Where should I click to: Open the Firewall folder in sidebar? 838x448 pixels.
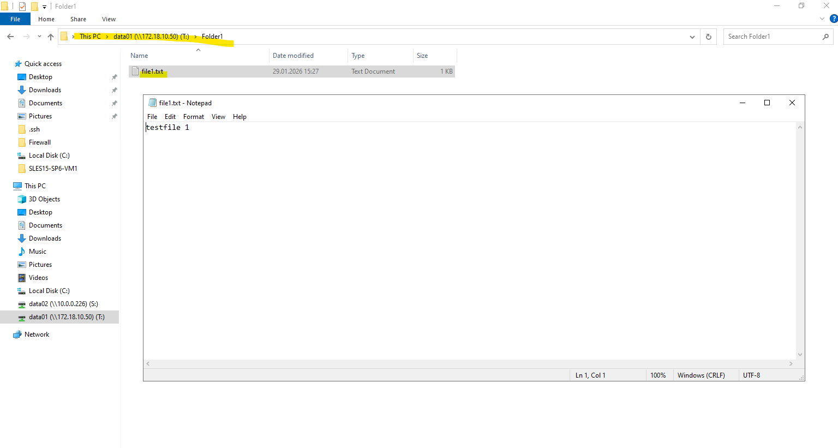[x=40, y=142]
